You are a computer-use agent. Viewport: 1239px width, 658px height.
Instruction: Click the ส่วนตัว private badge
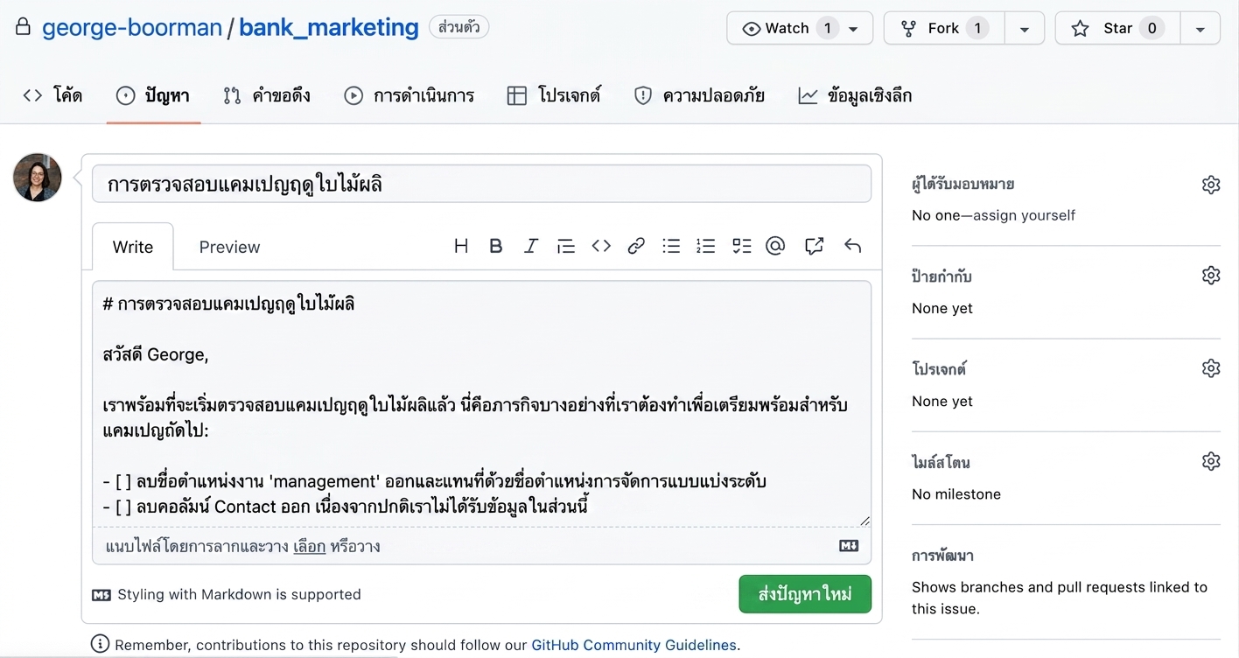tap(459, 27)
